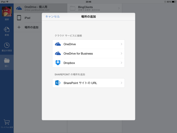Select the iPad location row
This screenshot has height=133, width=177.
coord(28,18)
